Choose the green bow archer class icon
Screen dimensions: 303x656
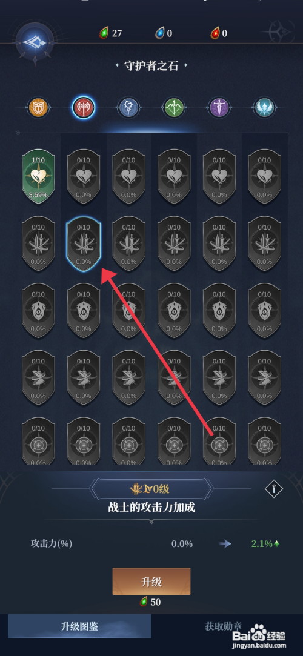tap(174, 107)
